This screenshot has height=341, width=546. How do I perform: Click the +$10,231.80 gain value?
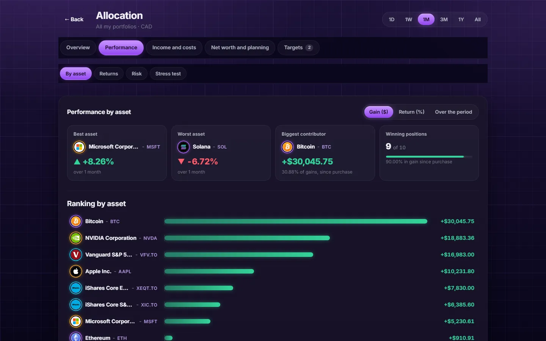point(457,271)
